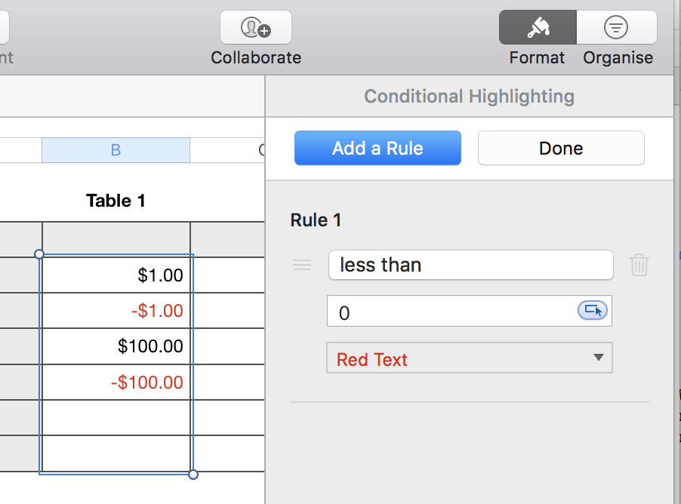Screen dimensions: 681x504
Task: Click the Table 1 title
Action: (116, 201)
